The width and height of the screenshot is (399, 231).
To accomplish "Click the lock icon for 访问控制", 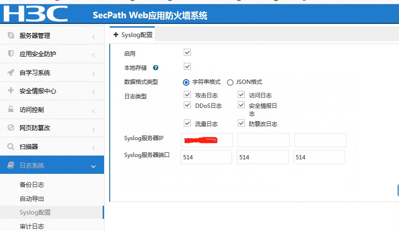I will [x=11, y=109].
